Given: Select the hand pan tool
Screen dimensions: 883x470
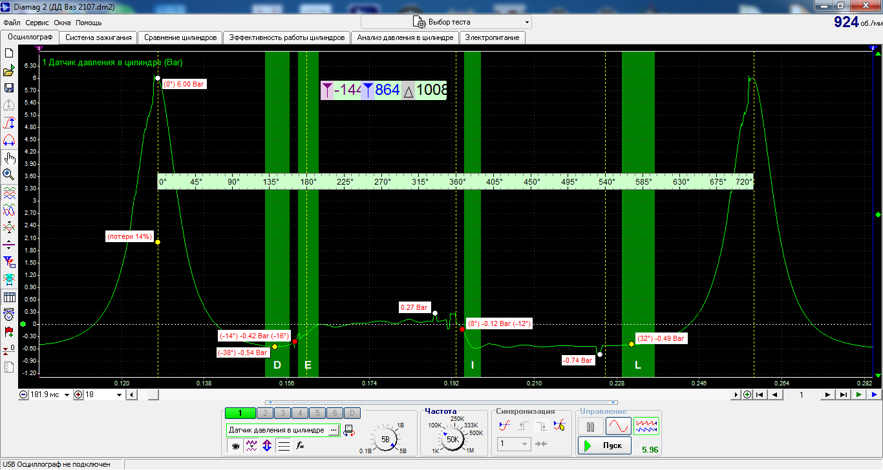Looking at the screenshot, I should tap(9, 158).
